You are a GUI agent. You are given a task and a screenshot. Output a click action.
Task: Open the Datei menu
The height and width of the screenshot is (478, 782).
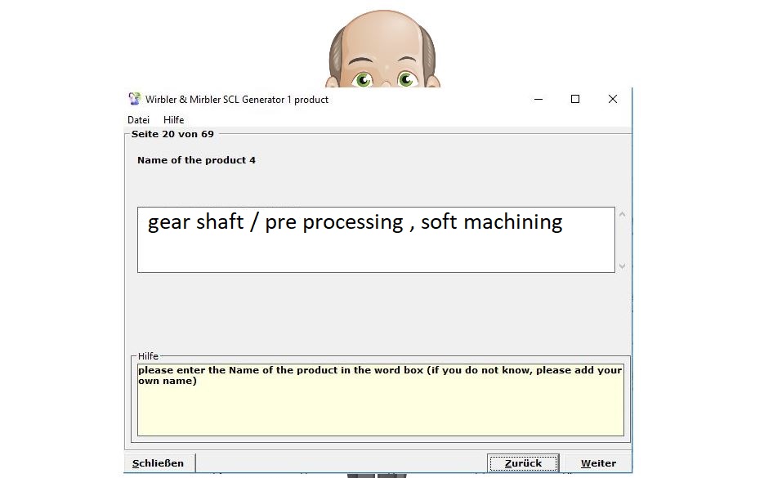point(138,120)
